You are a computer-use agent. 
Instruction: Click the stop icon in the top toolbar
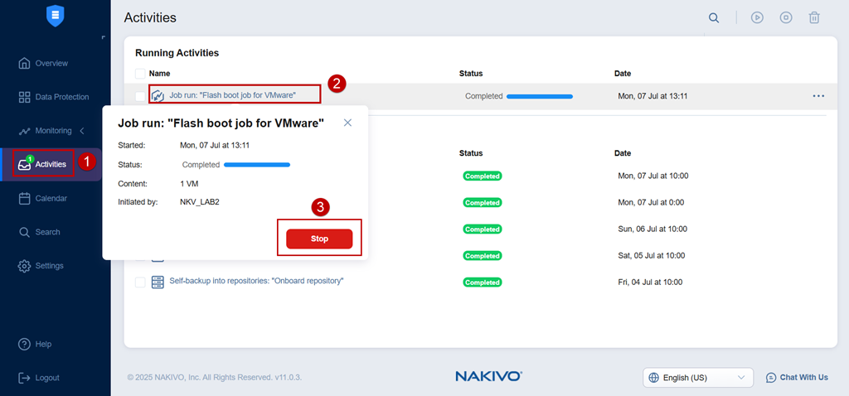pyautogui.click(x=786, y=18)
